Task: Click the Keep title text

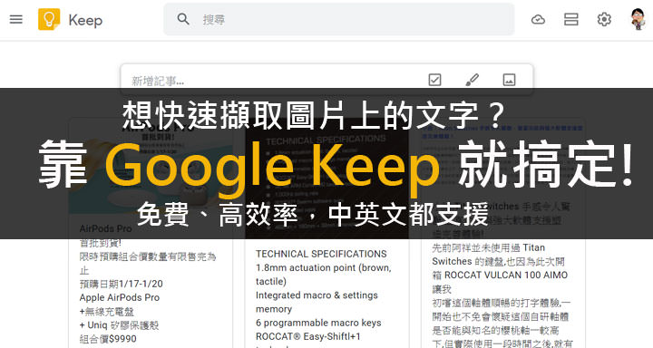Action: coord(85,20)
